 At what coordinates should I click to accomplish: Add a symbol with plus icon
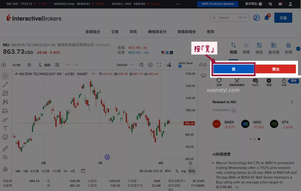coord(4,65)
